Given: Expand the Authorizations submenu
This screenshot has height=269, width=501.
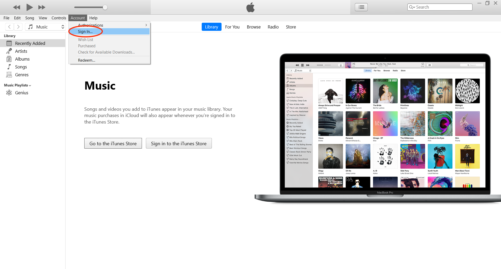Looking at the screenshot, I should coord(112,25).
